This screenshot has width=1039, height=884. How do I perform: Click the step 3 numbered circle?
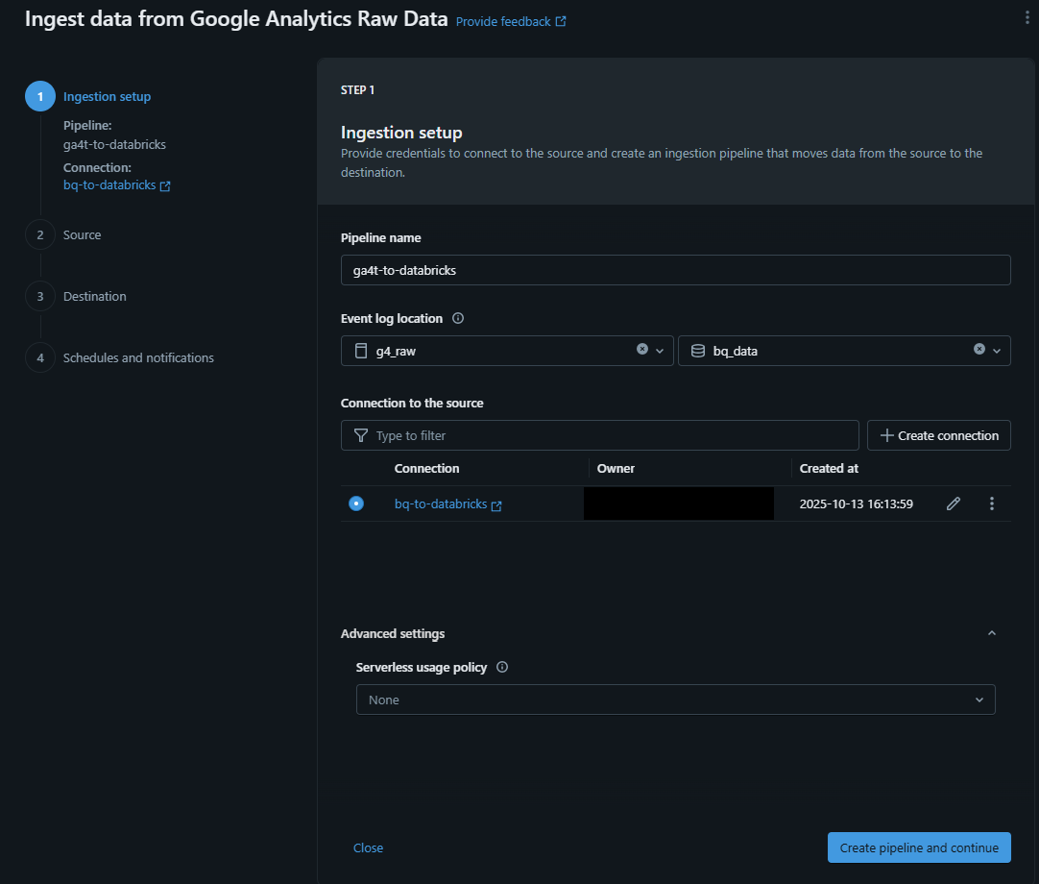click(40, 297)
